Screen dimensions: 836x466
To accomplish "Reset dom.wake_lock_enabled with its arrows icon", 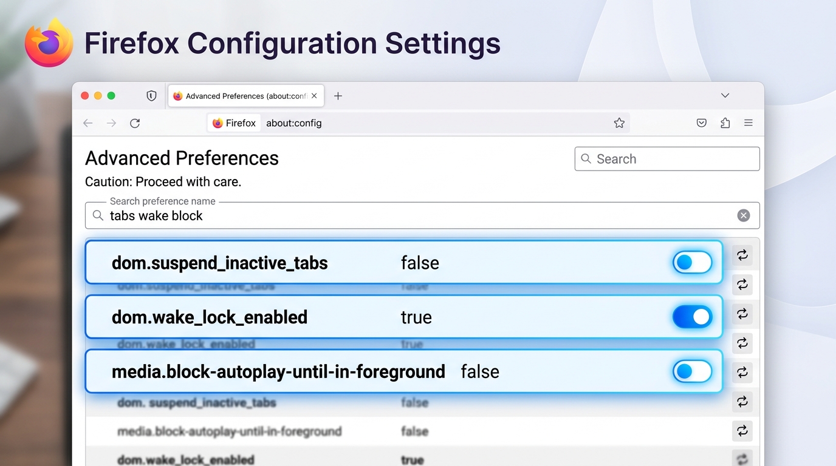I will [742, 314].
